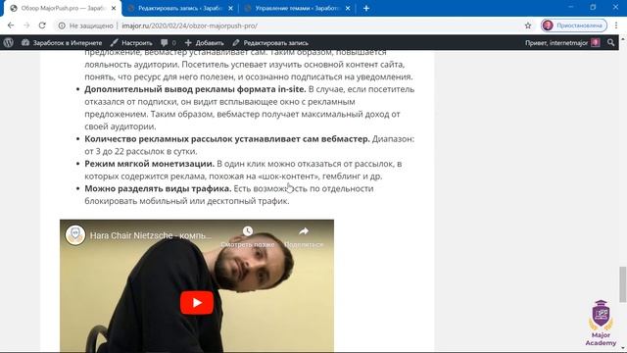Image resolution: width=627 pixels, height=353 pixels.
Task: Open the WordPress logo menu
Action: click(x=9, y=42)
